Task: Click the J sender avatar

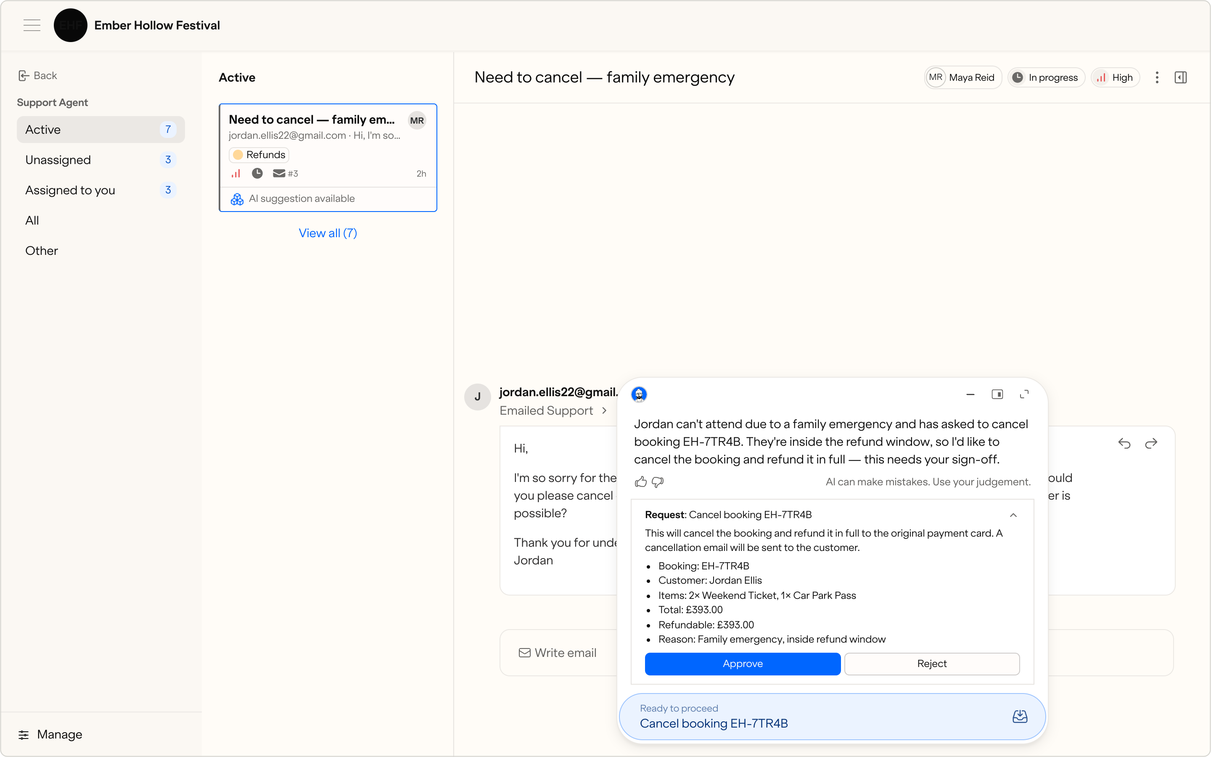Action: point(477,397)
